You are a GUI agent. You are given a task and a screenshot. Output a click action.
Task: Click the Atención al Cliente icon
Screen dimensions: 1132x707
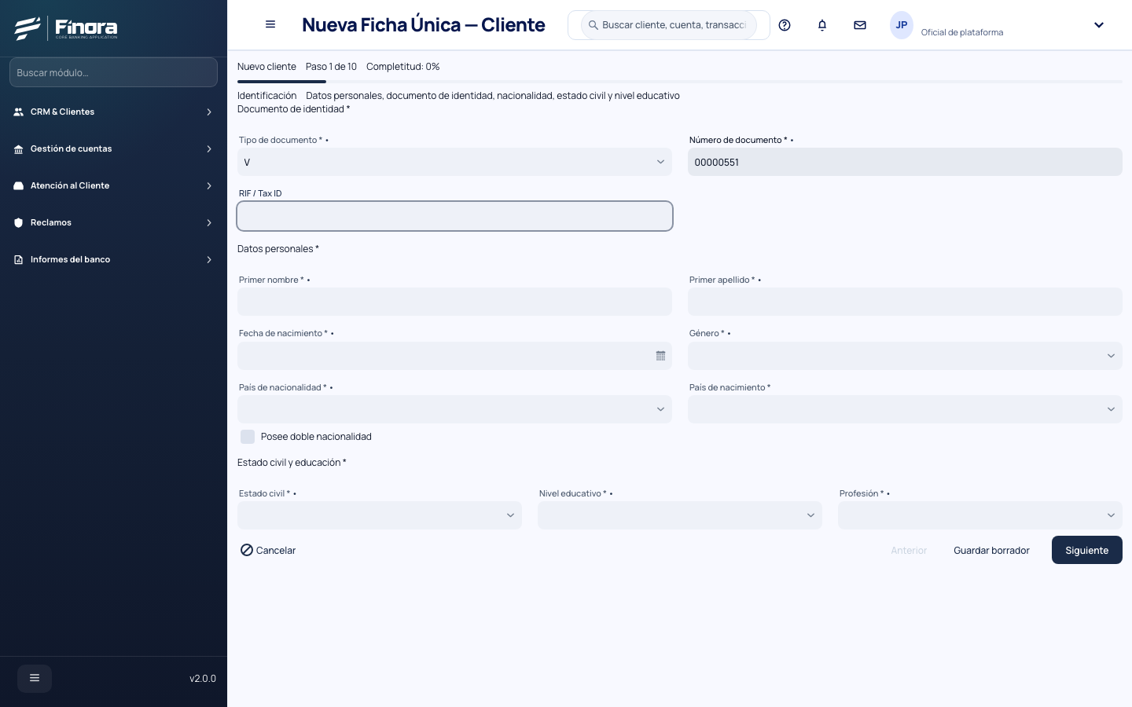[19, 185]
